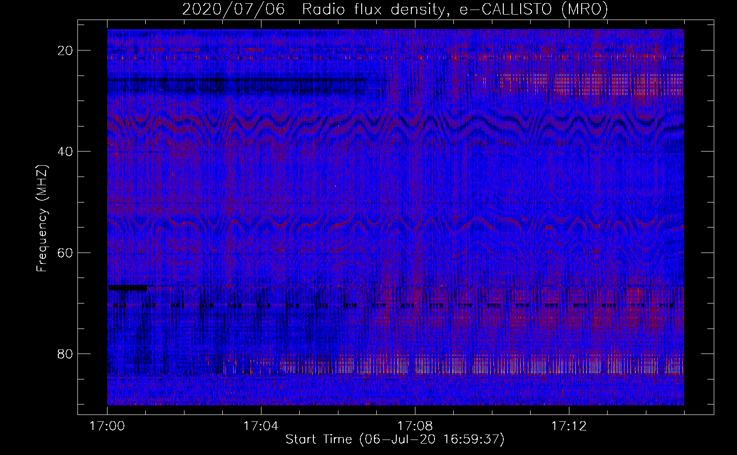Screen dimensions: 737x455
Task: Click the 60 MHz frequency tick label
Action: [x=65, y=253]
